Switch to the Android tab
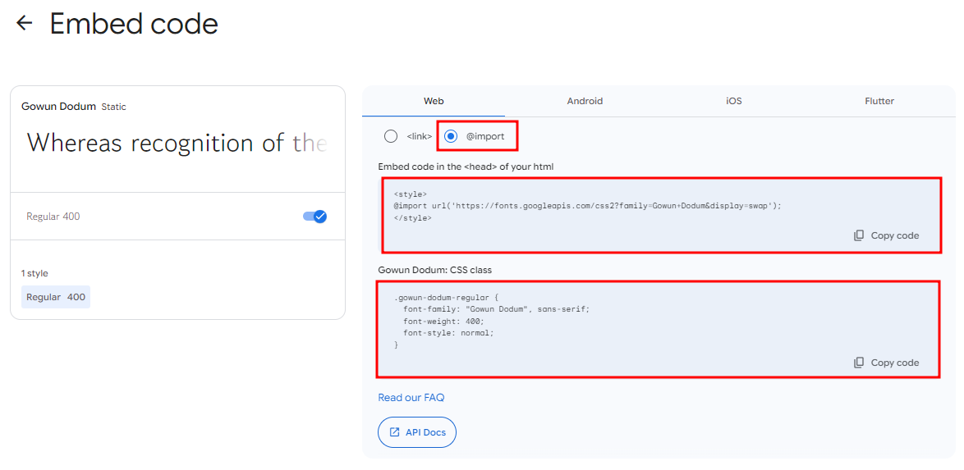This screenshot has height=470, width=964. (585, 101)
